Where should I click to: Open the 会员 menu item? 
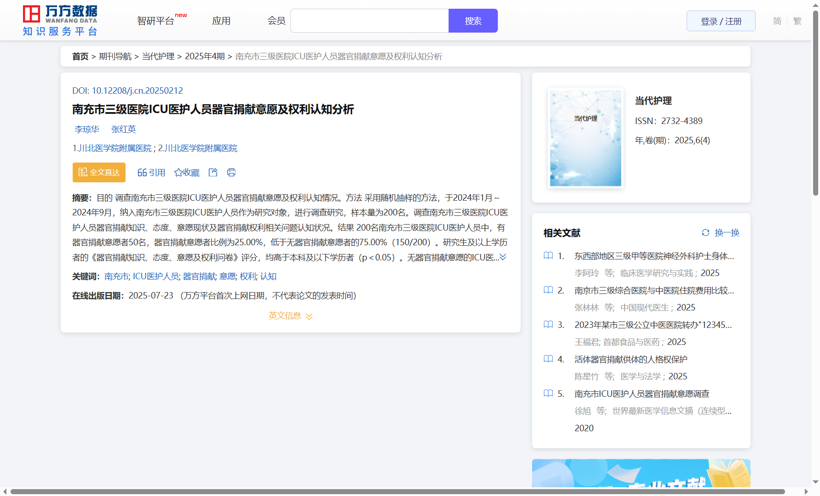click(x=276, y=21)
